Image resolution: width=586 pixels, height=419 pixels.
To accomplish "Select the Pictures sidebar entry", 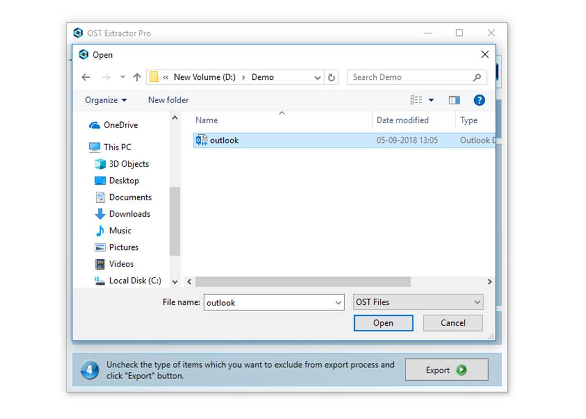I will click(123, 247).
